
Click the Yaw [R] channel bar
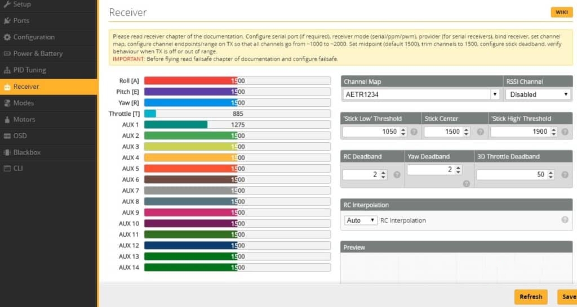(x=237, y=103)
